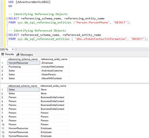The width and height of the screenshot is (149, 138).
Task: Select the Sales cell beside vIndividualCustomer
Action: 24,71
